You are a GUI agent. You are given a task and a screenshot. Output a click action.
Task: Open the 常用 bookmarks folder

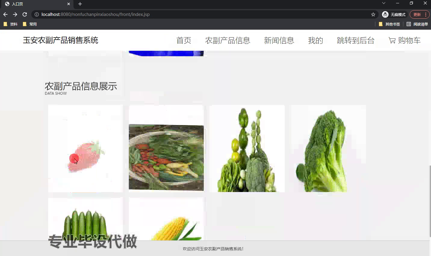(x=30, y=24)
